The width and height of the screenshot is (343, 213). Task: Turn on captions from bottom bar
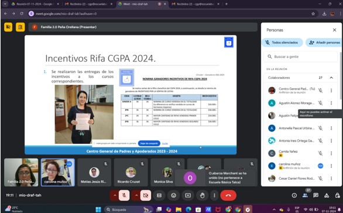[159, 195]
